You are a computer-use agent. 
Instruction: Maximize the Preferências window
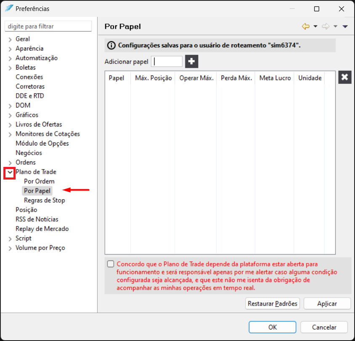[x=317, y=9]
